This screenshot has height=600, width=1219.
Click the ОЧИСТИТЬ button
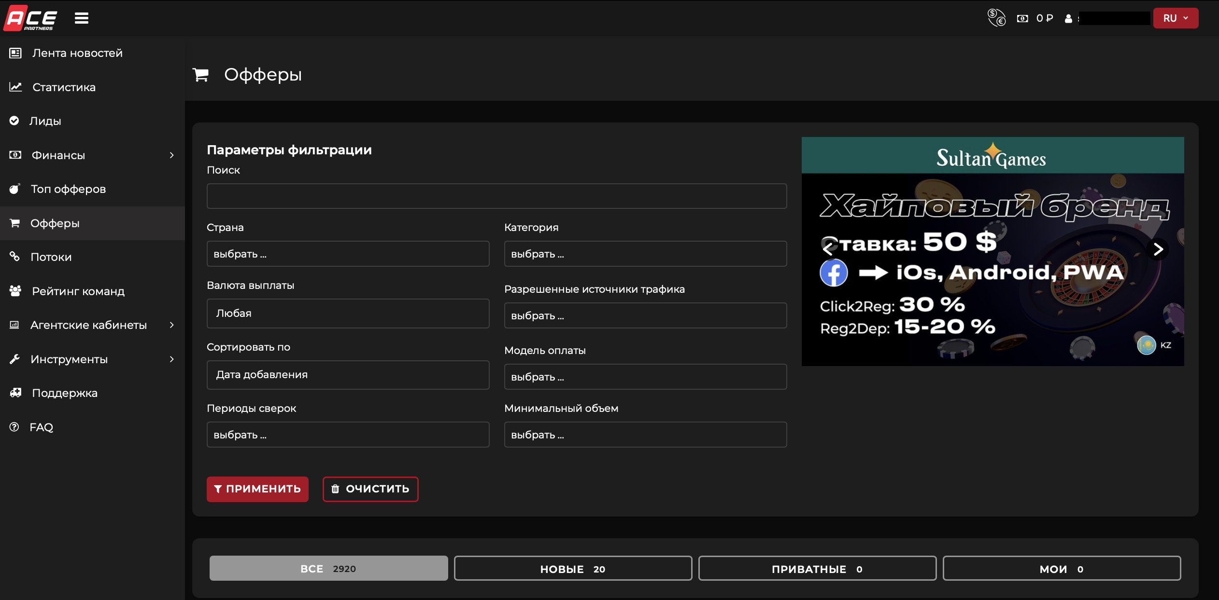pos(370,489)
